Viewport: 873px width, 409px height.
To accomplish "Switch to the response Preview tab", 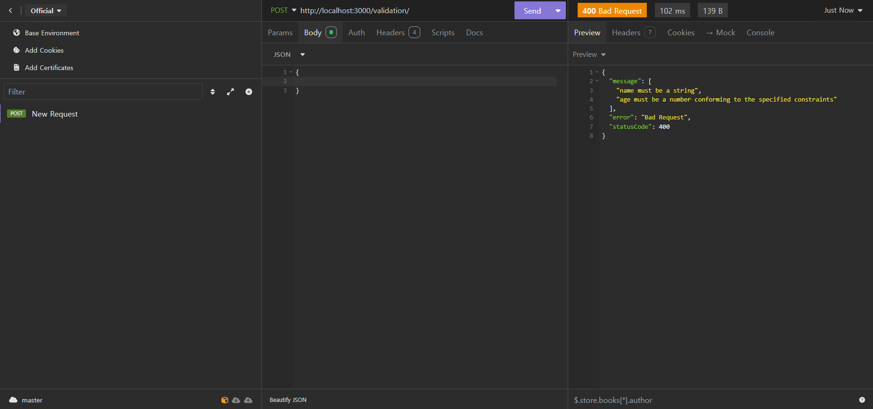I will 587,32.
